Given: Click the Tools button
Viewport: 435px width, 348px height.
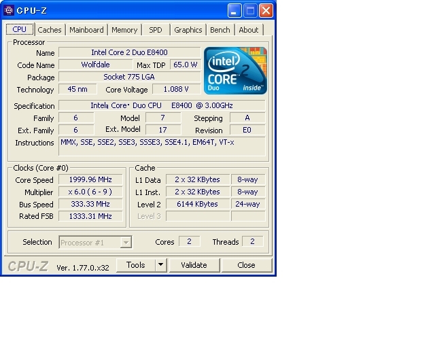Looking at the screenshot, I should [136, 265].
